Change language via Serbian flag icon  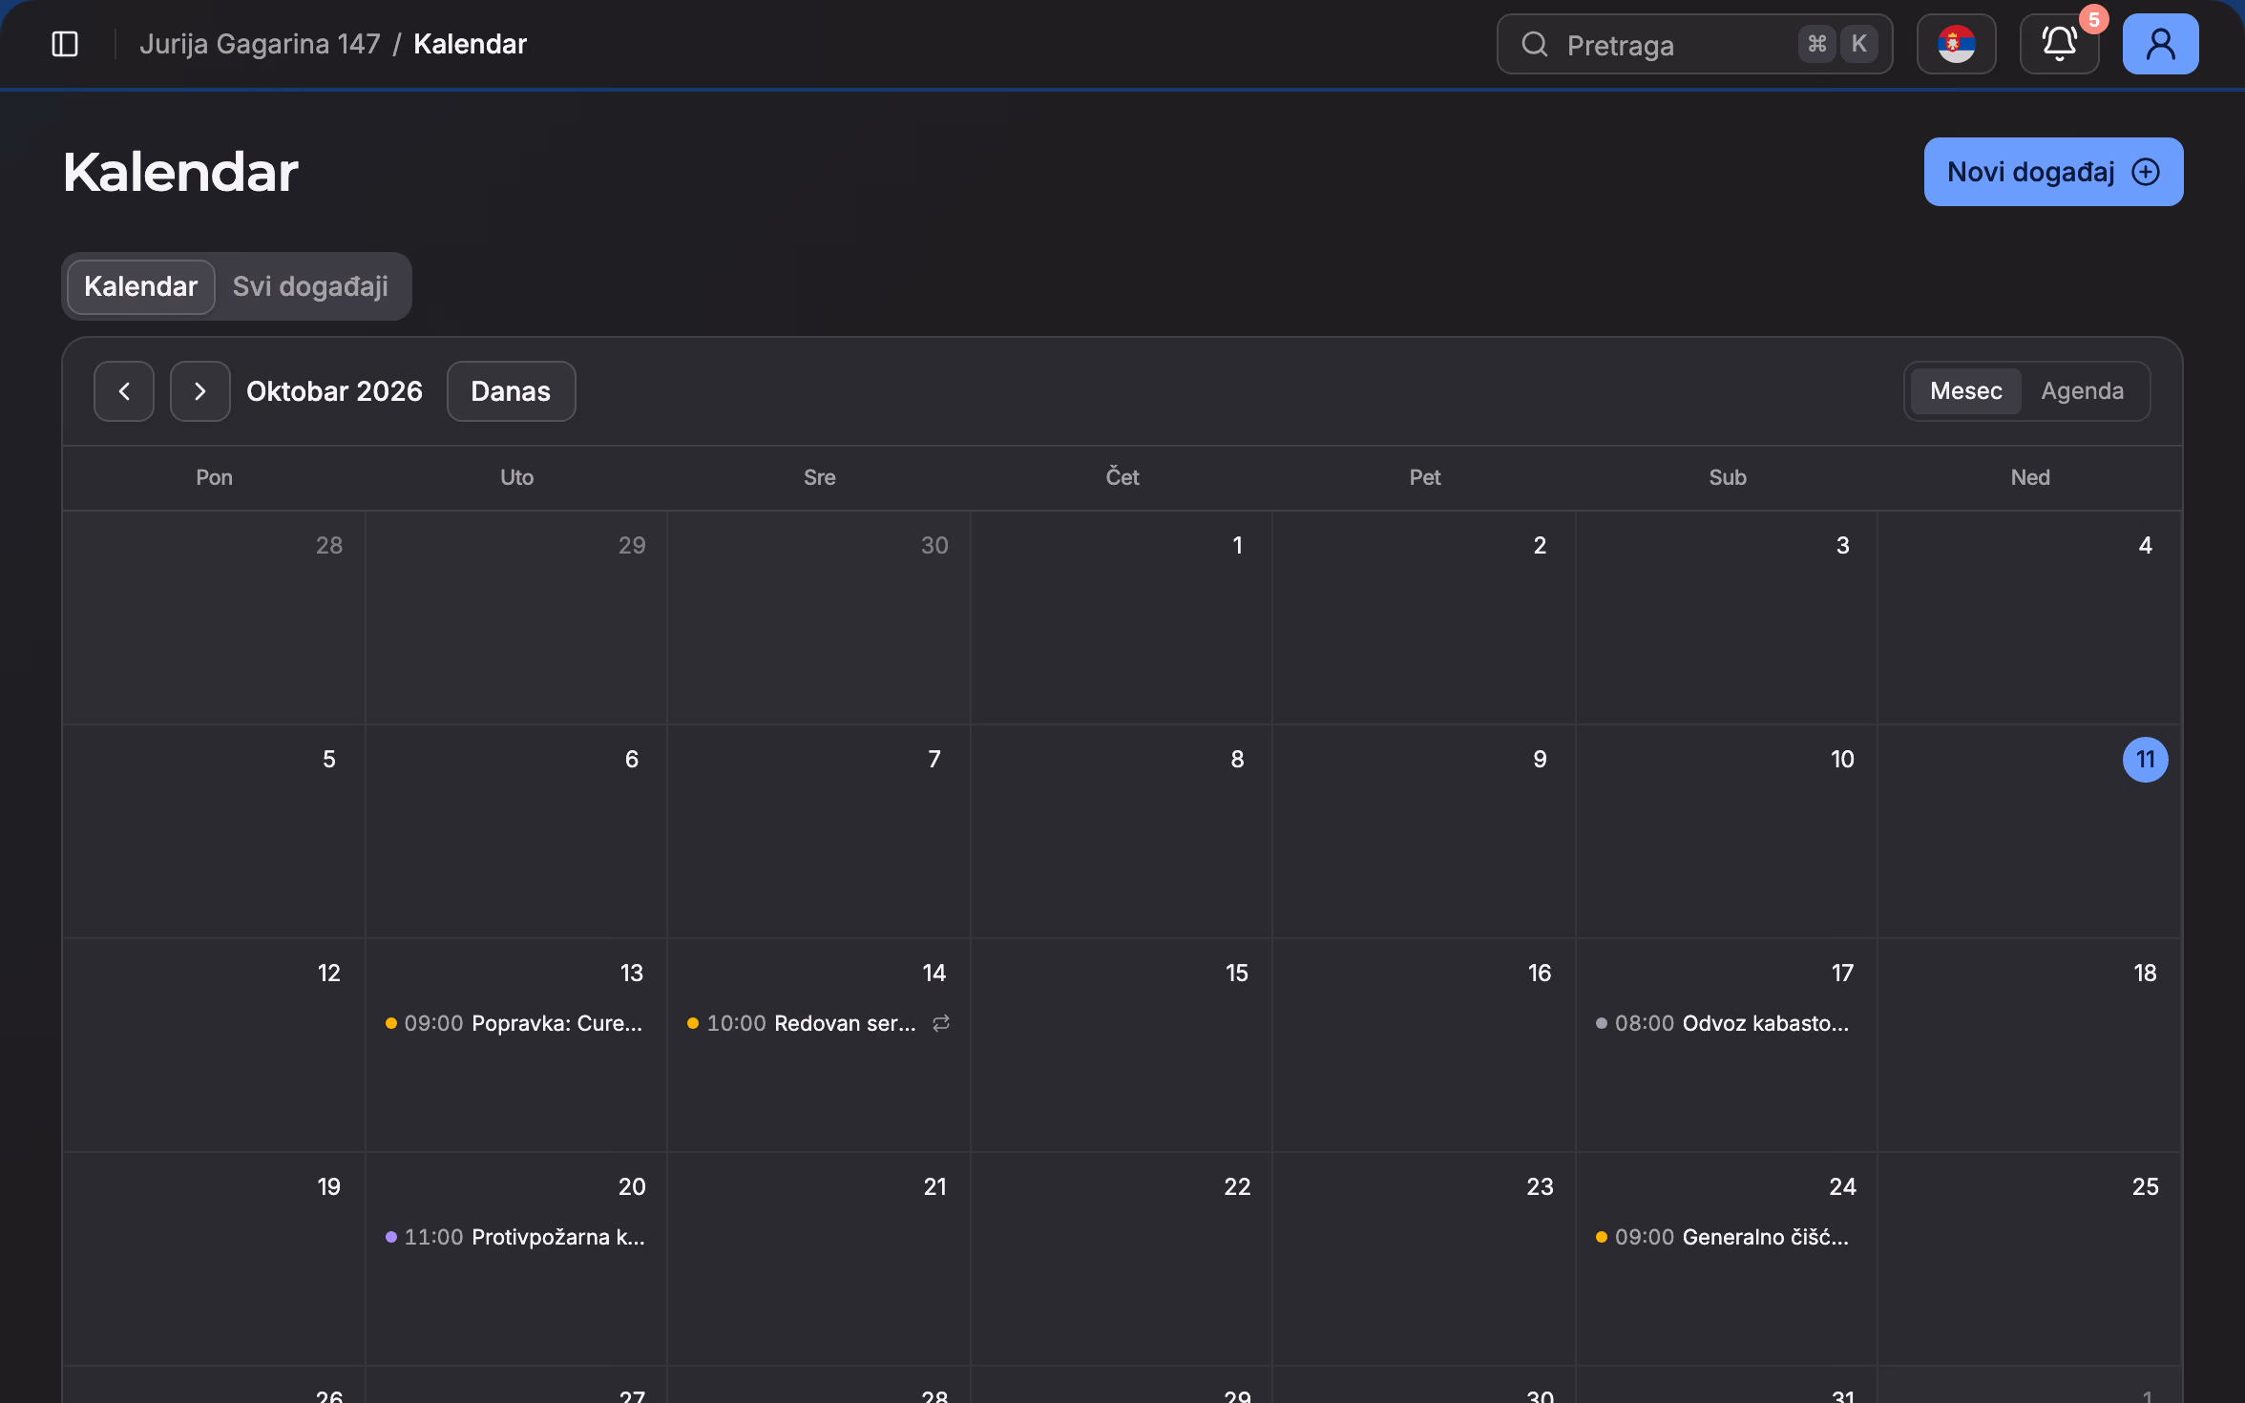[1956, 44]
